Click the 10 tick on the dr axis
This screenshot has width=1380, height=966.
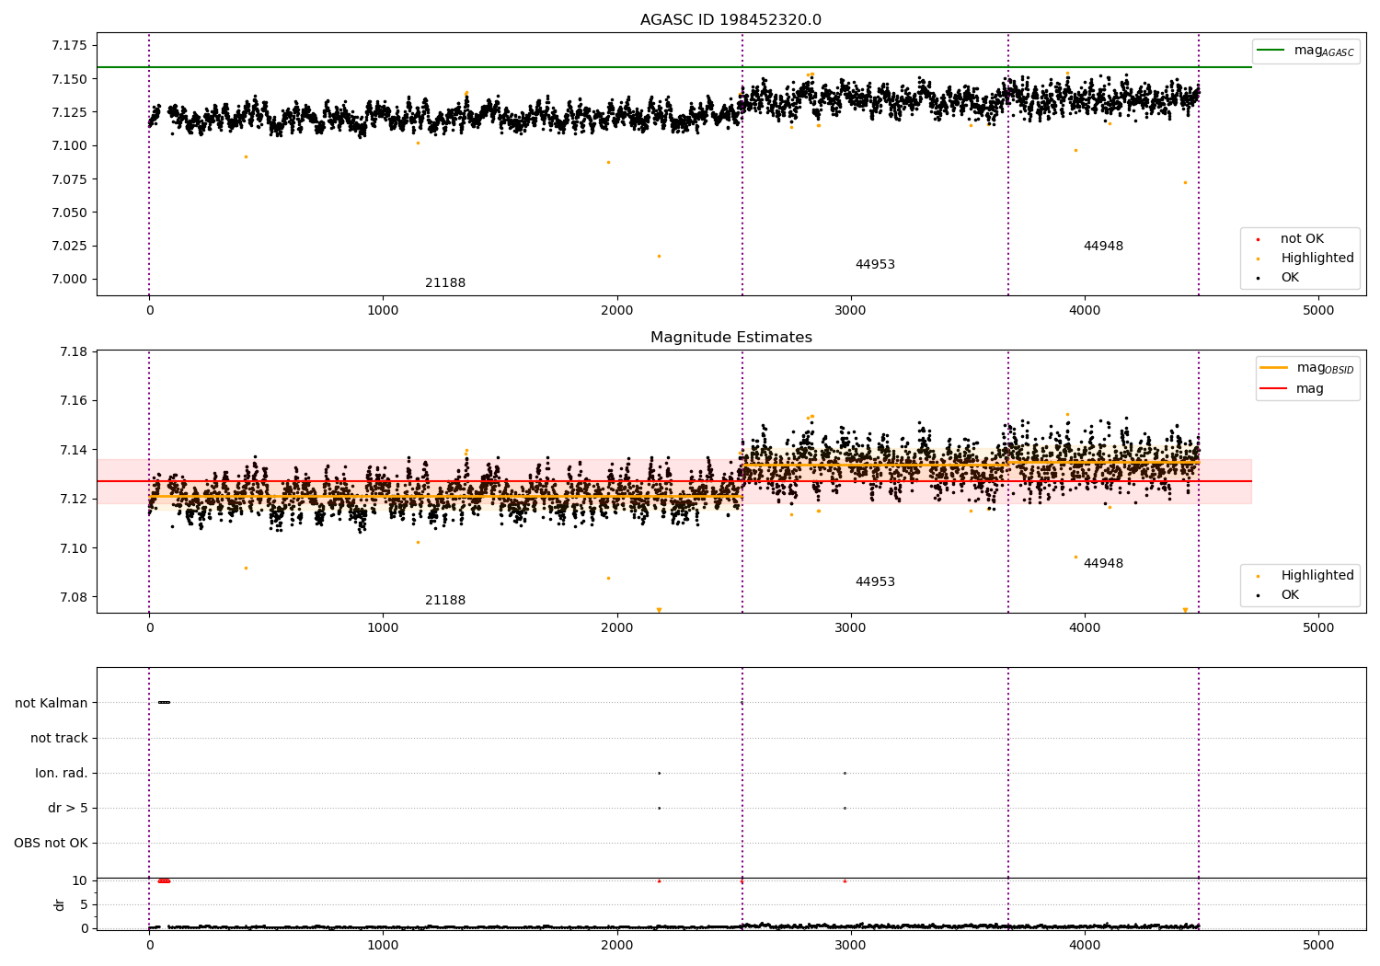[80, 880]
